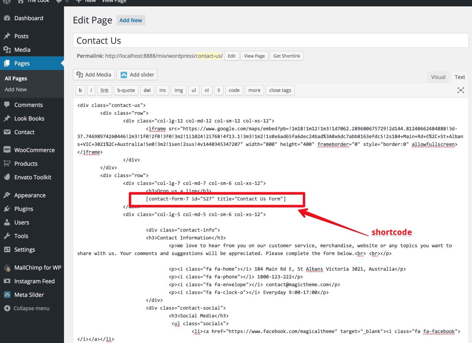This screenshot has width=472, height=343.
Task: Open the Appearance paintbrush icon
Action: click(7, 195)
